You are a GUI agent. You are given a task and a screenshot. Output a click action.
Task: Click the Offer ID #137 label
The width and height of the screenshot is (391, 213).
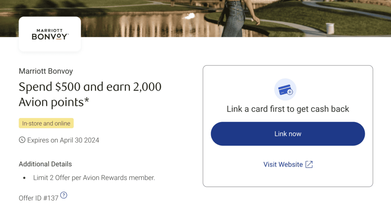39,198
